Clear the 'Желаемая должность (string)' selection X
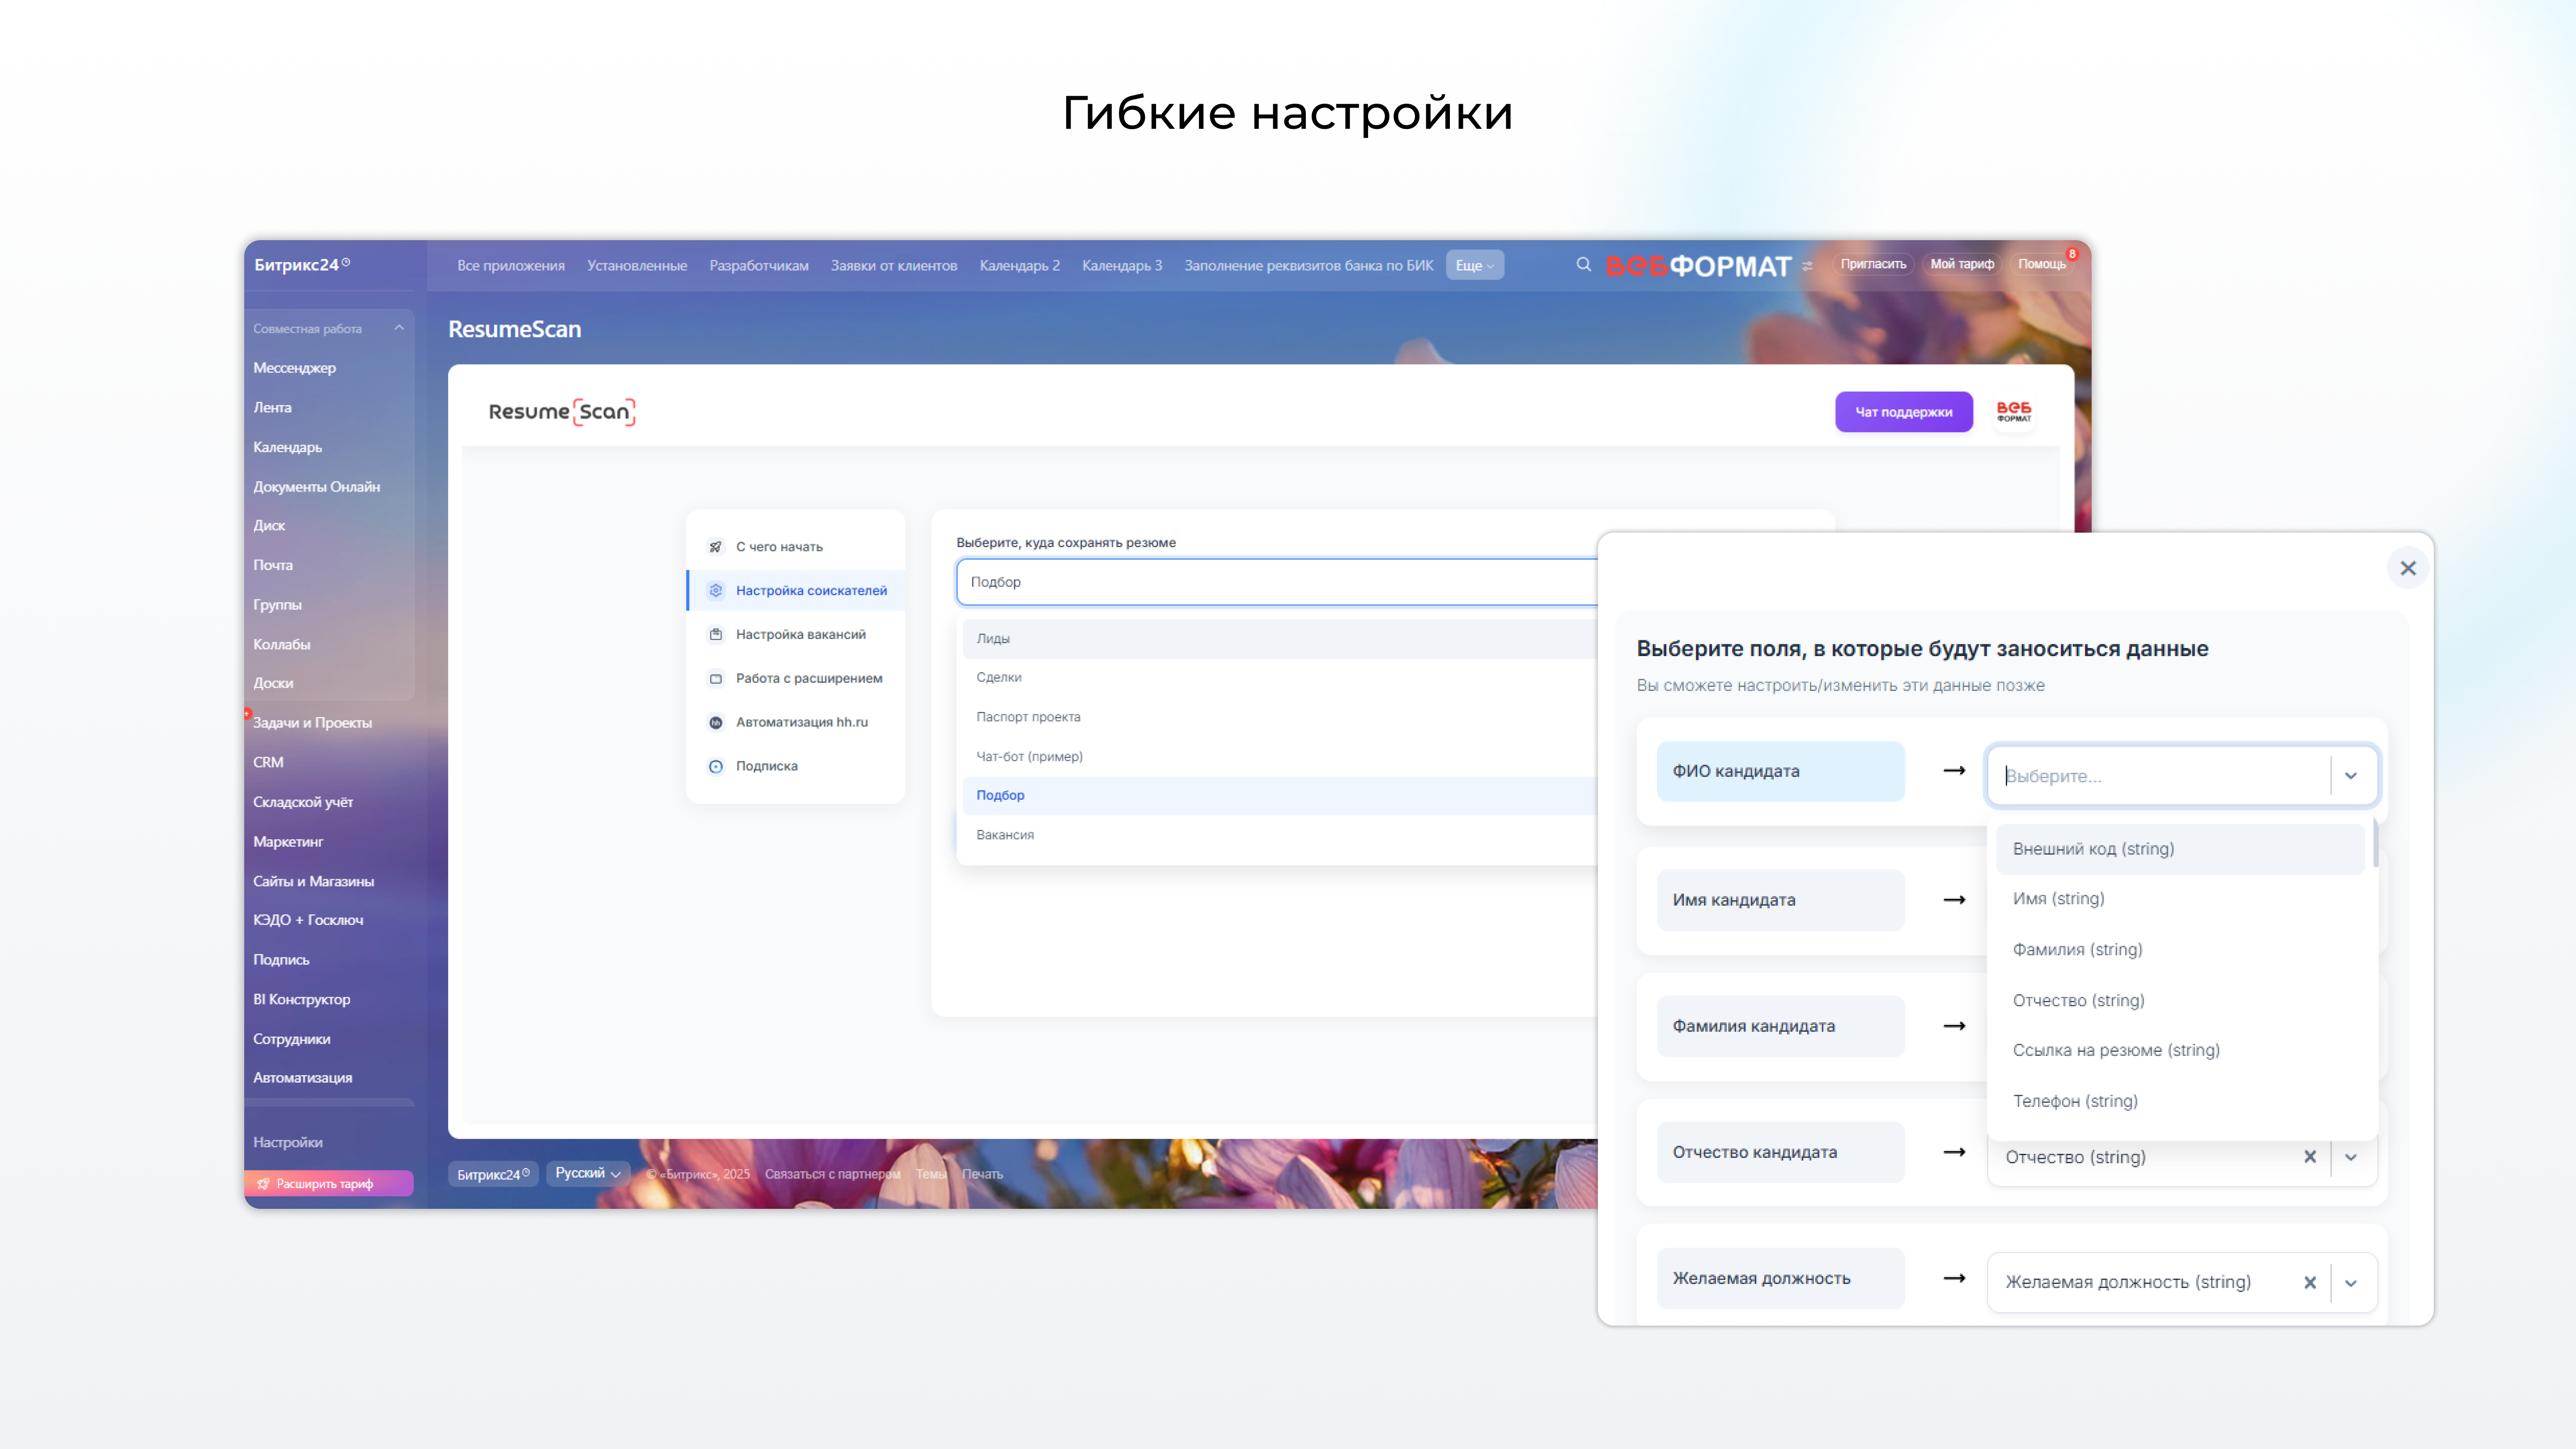The height and width of the screenshot is (1449, 2576). (2309, 1283)
